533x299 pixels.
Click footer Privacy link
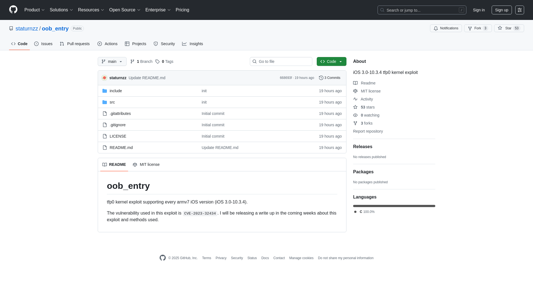click(x=221, y=258)
